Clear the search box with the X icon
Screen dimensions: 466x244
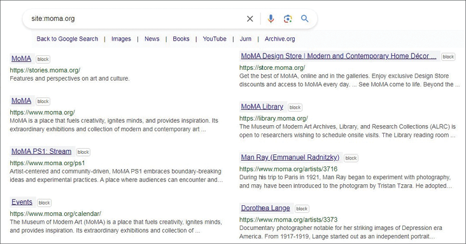click(x=250, y=18)
